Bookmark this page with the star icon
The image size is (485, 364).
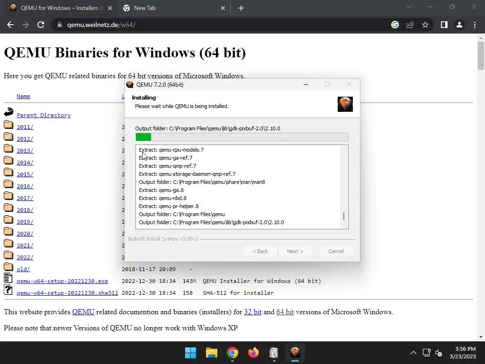click(425, 25)
